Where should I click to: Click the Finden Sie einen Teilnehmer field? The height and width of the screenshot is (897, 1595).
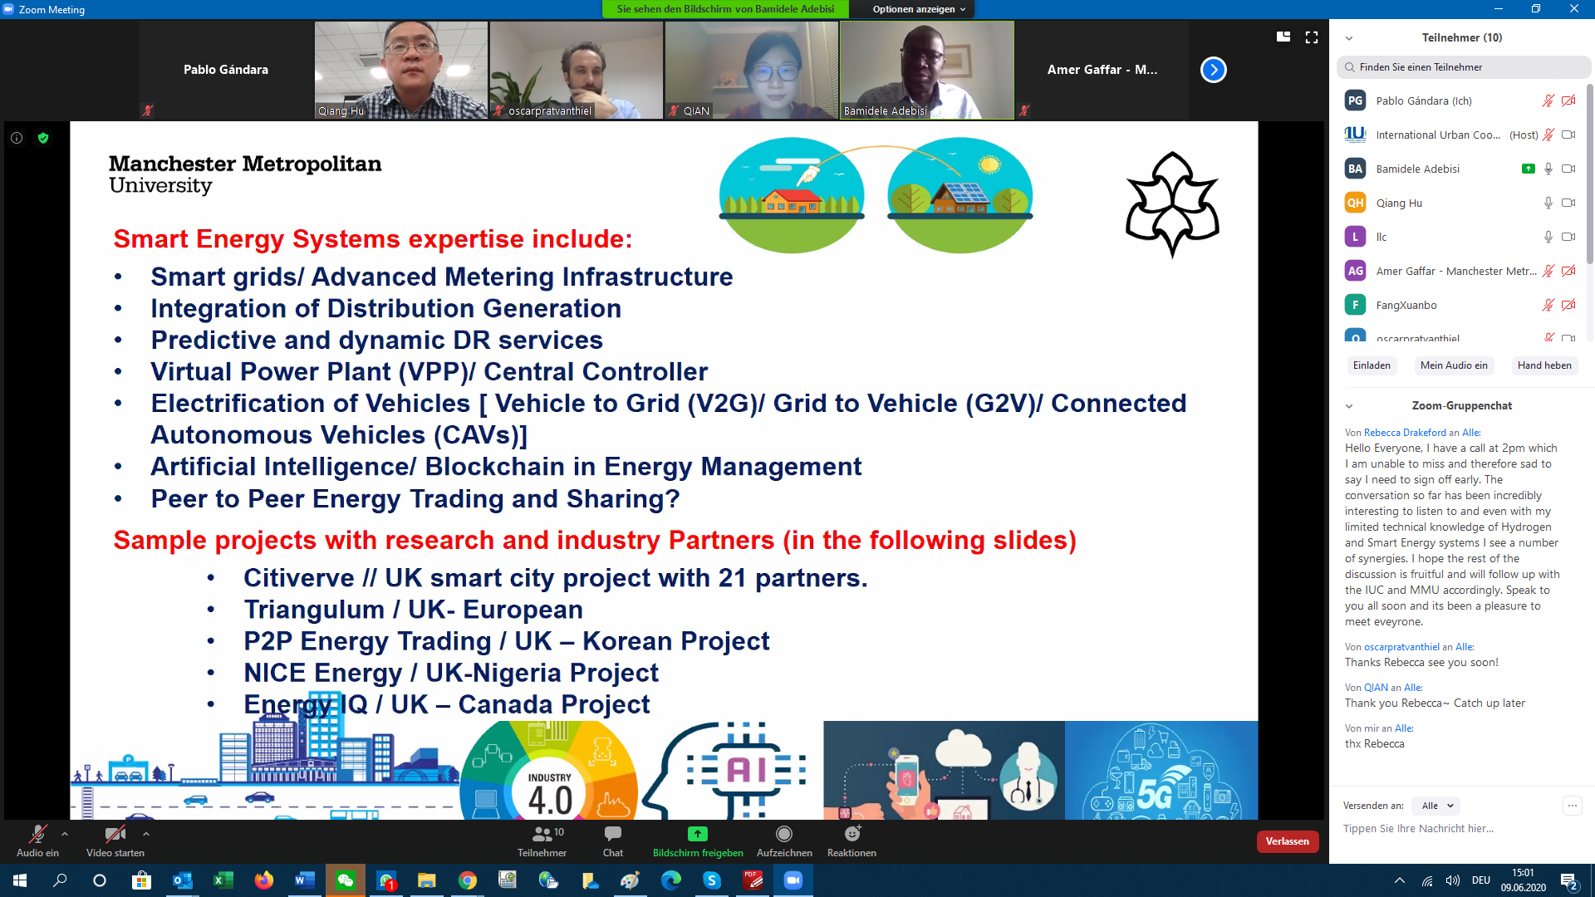point(1462,67)
